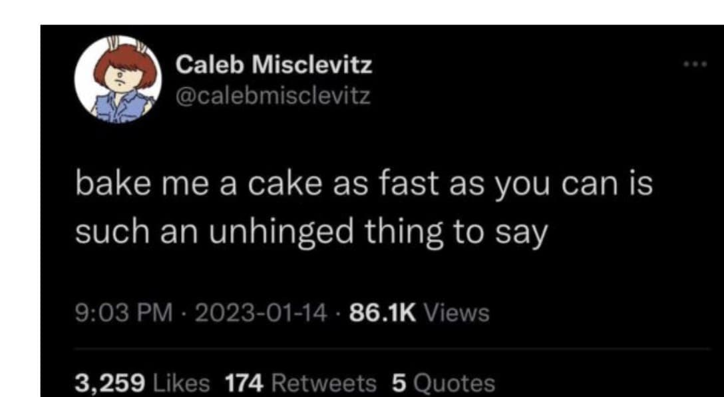Screen dimensions: 724x397
Task: Open the Retweets list label
Action: click(x=323, y=382)
